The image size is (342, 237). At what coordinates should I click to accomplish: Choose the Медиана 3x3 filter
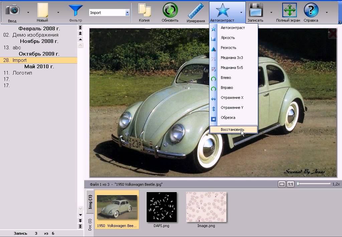tap(233, 58)
